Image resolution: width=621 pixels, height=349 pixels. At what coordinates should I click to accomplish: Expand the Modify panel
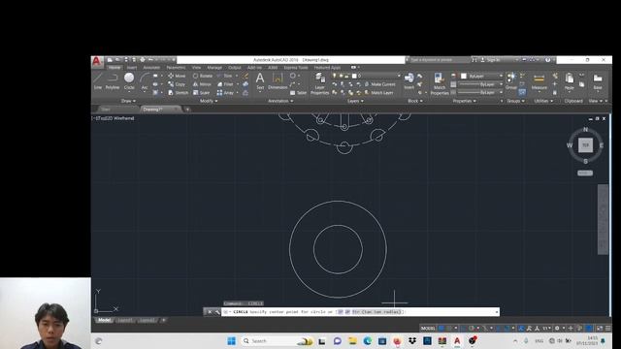(x=209, y=101)
